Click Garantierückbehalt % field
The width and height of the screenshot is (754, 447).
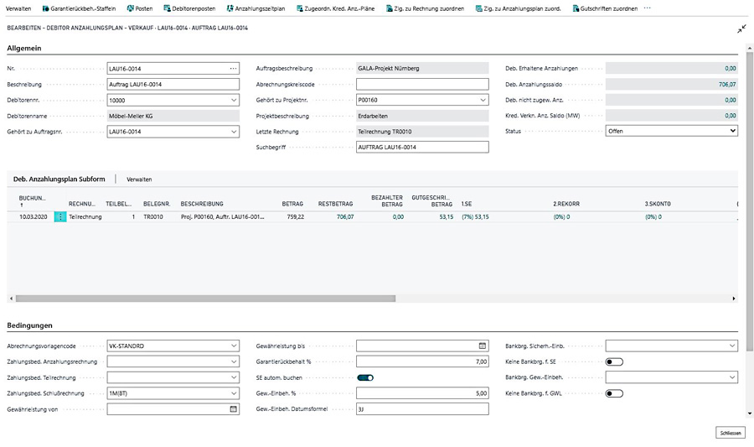click(x=422, y=361)
